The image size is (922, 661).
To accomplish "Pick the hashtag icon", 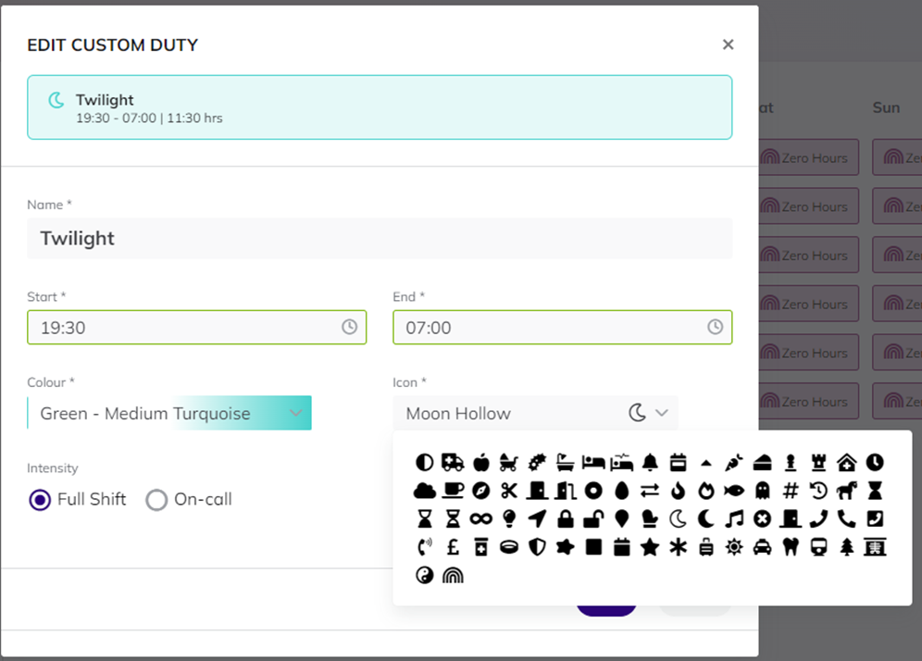I will click(x=791, y=491).
